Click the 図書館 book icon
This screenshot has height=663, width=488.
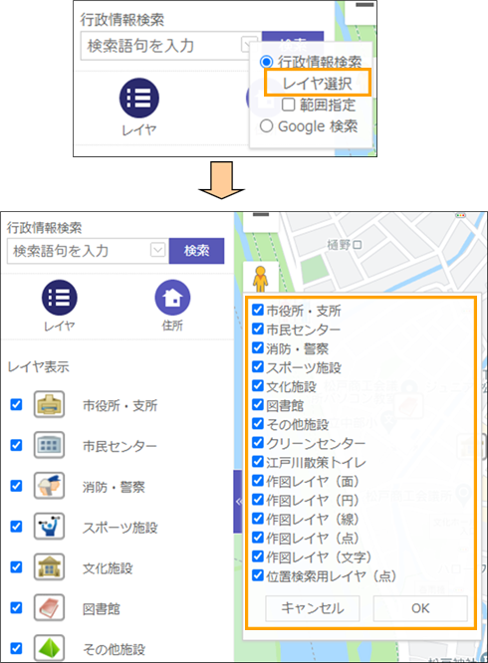(49, 607)
